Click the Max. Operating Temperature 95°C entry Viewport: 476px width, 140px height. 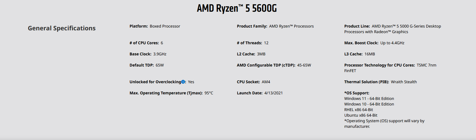(171, 93)
